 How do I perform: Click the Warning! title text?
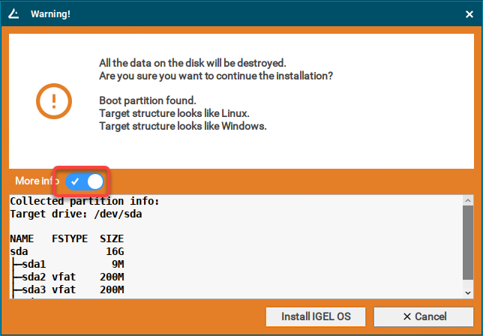[51, 14]
